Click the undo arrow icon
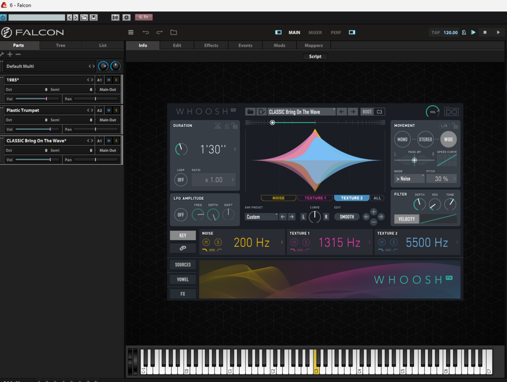Screen dimensions: 507x382 146,32
